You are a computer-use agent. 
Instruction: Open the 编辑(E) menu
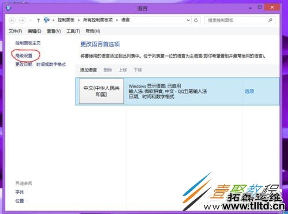click(x=35, y=31)
